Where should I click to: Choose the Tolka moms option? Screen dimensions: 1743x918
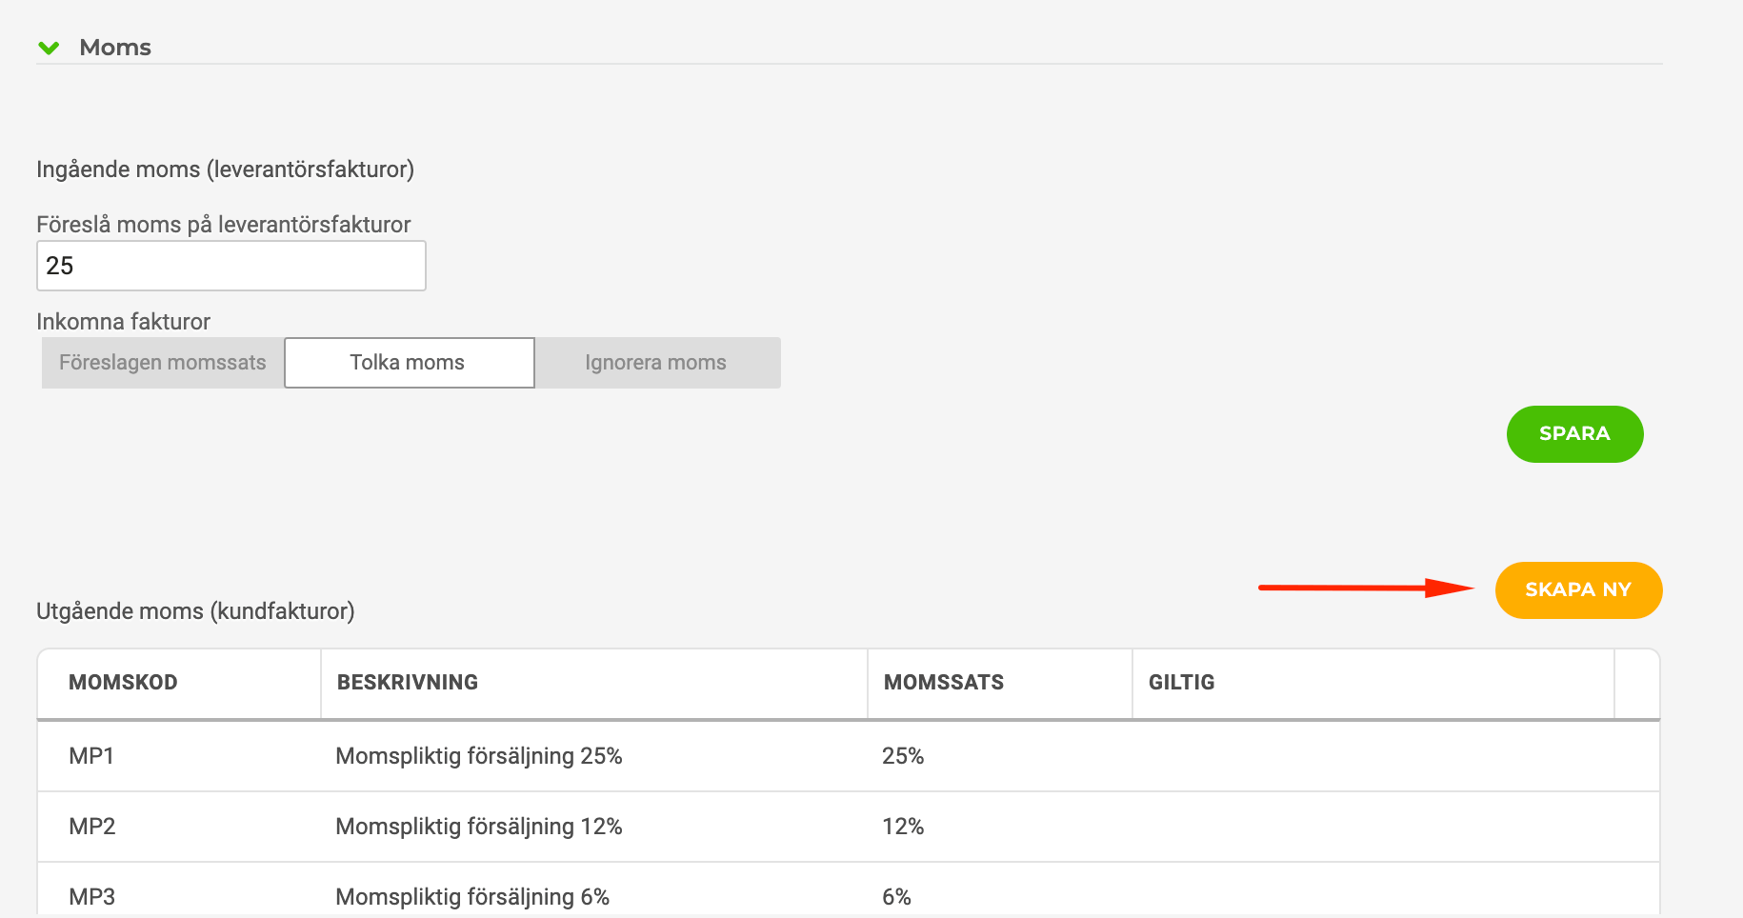(409, 363)
